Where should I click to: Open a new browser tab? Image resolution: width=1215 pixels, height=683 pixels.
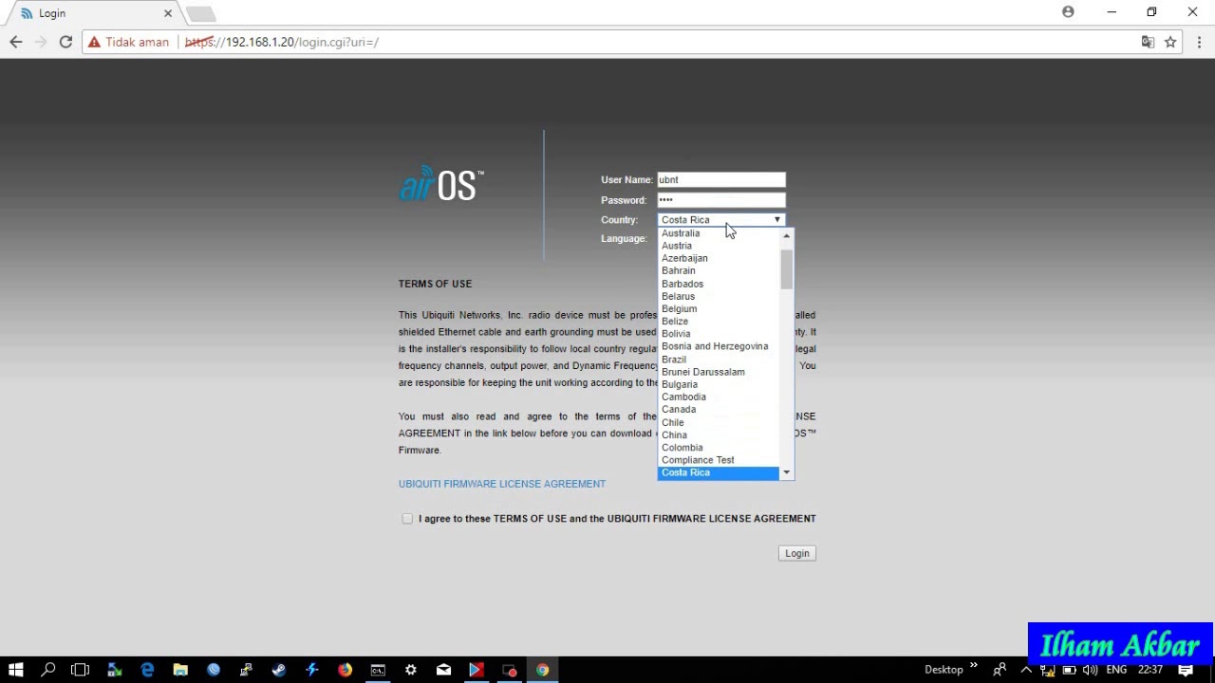[200, 13]
